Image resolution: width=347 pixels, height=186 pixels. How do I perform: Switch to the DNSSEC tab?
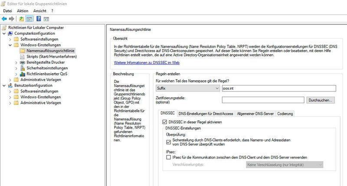(x=167, y=113)
